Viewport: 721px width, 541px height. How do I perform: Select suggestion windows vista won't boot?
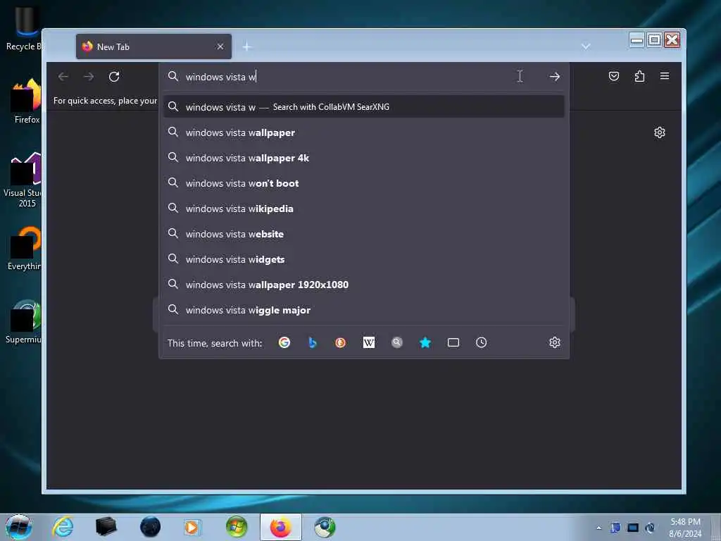pyautogui.click(x=364, y=183)
